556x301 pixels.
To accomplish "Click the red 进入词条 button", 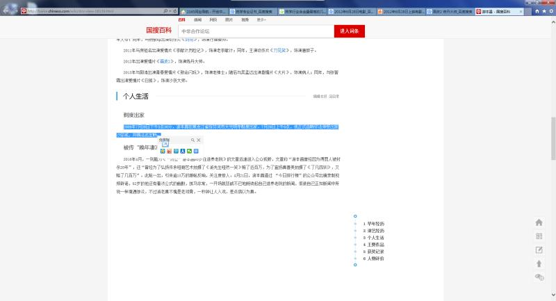I will pyautogui.click(x=350, y=31).
